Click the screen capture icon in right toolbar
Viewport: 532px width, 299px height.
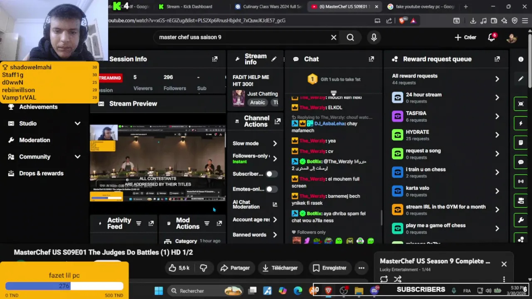point(521,104)
